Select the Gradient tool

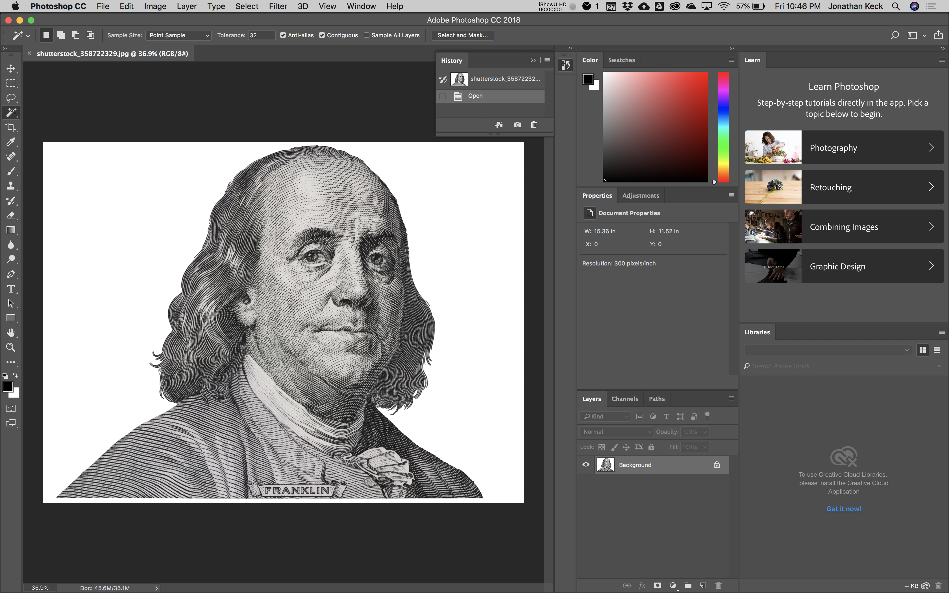tap(10, 230)
